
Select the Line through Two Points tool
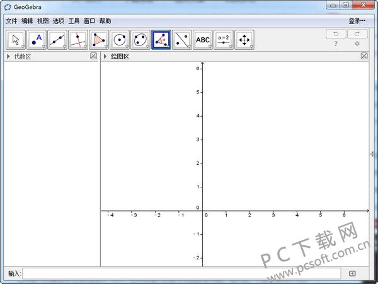point(57,40)
